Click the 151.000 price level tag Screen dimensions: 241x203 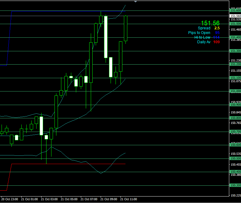coord(235,91)
